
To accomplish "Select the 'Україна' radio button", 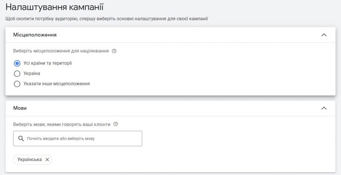I will click(17, 74).
